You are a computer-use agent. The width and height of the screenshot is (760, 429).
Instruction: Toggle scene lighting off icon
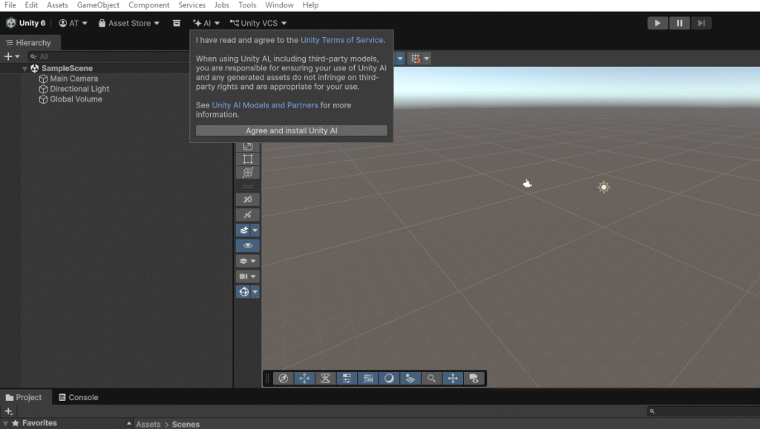[248, 215]
